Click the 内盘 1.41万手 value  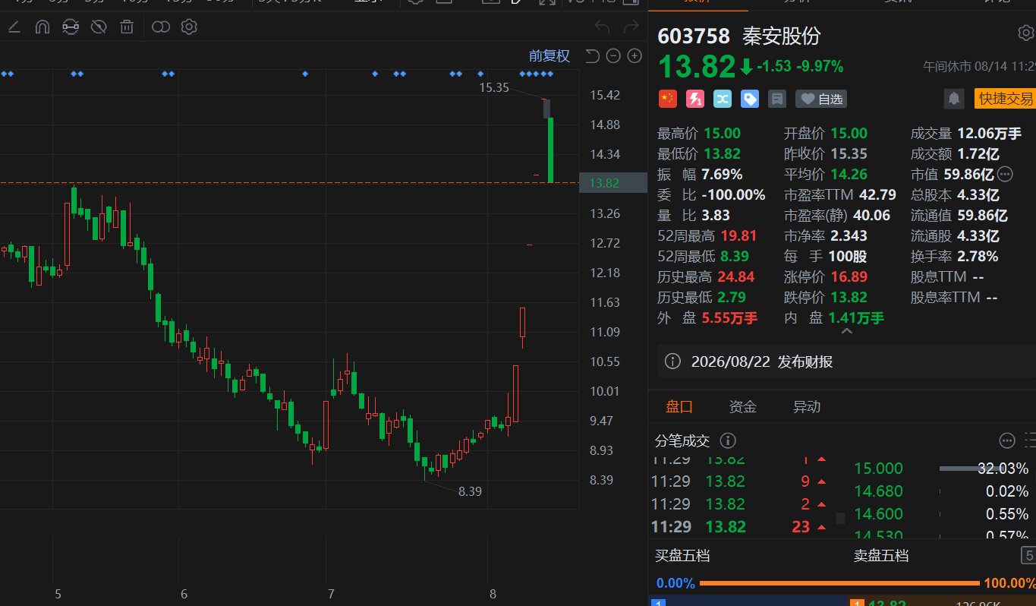[x=856, y=317]
